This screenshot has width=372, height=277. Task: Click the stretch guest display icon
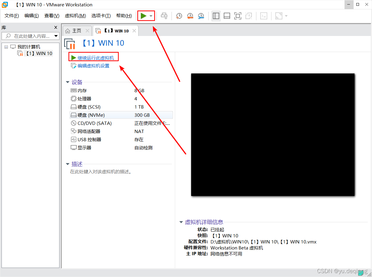279,16
